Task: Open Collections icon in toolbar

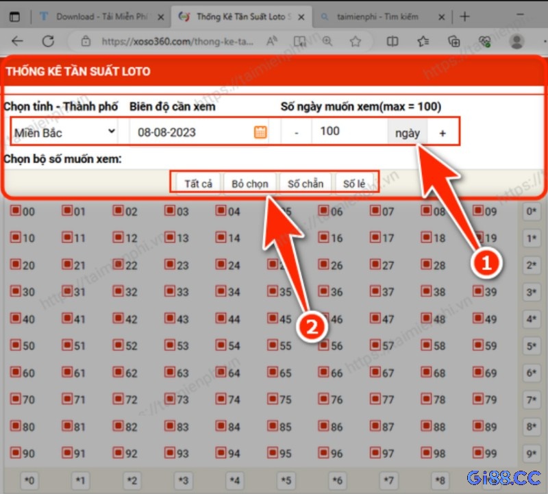Action: (453, 41)
